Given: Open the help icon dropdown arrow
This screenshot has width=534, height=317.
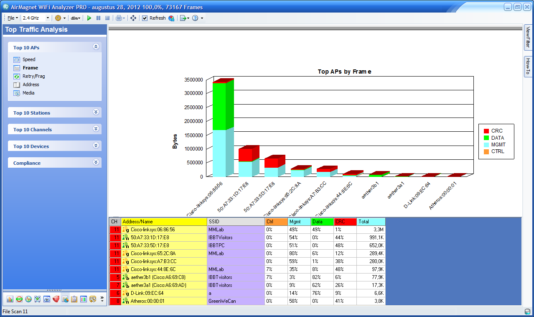Looking at the screenshot, I should click(x=202, y=18).
